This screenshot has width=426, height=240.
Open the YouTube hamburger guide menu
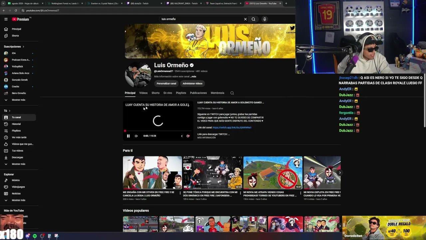[6, 19]
